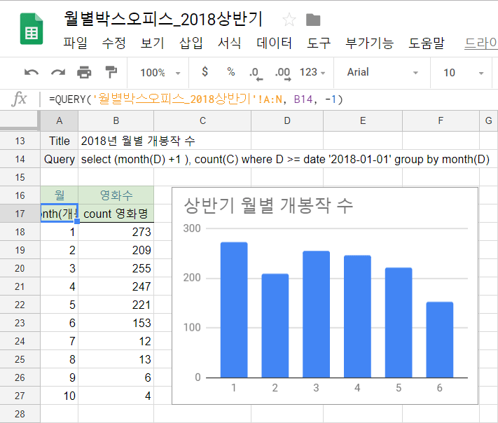Click the print icon
Screen dimensions: 498x423
[84, 72]
